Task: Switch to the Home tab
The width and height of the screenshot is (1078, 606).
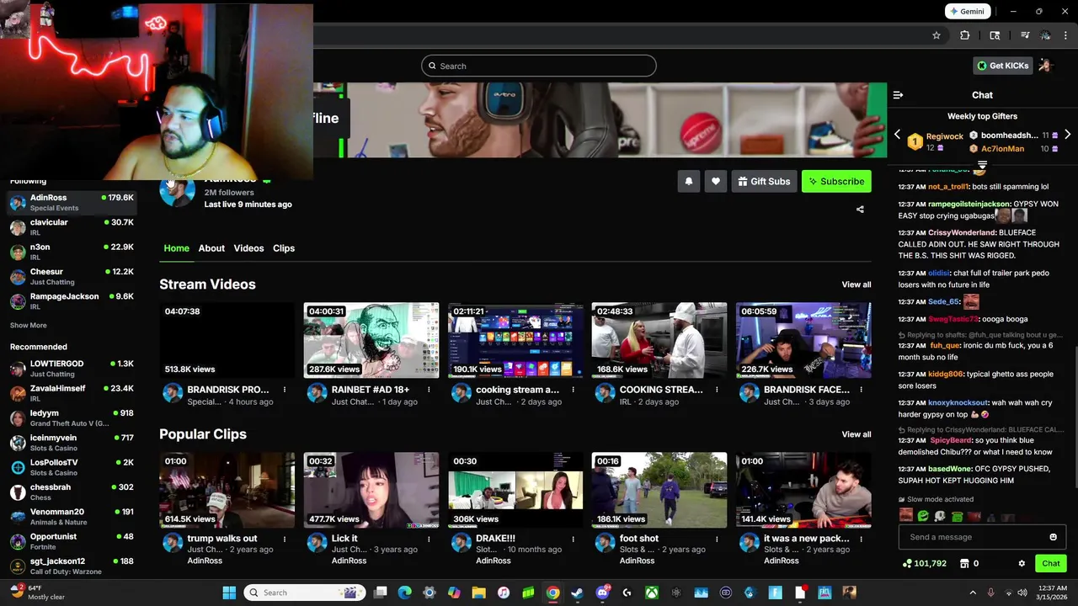Action: (176, 248)
